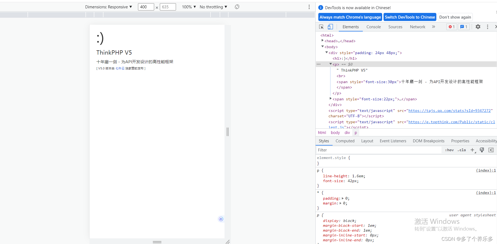
Task: Activate the inspect element picker tool
Action: tap(321, 27)
